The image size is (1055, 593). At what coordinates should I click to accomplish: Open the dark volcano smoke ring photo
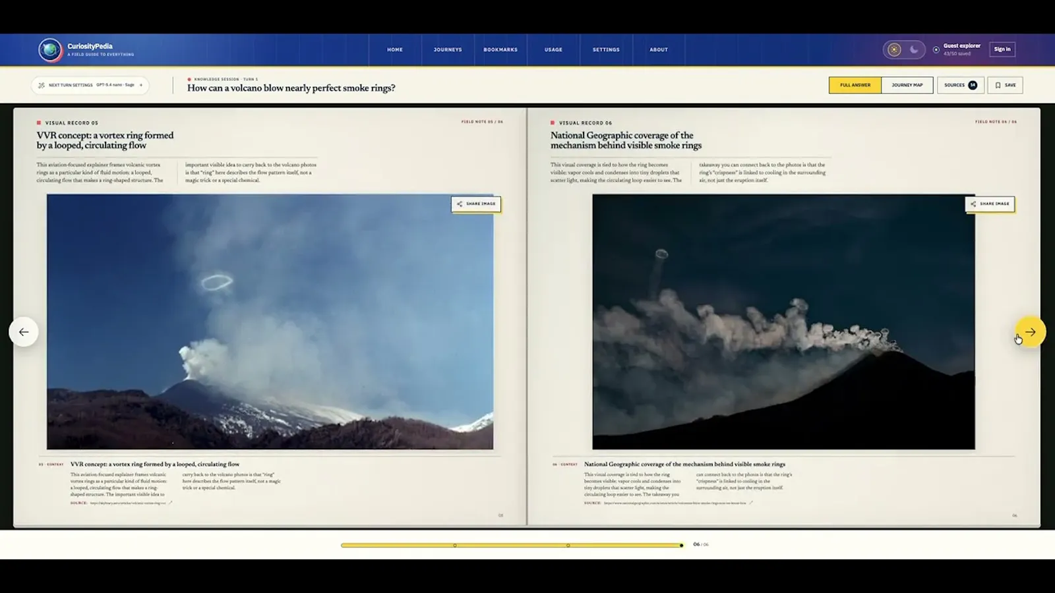click(783, 322)
